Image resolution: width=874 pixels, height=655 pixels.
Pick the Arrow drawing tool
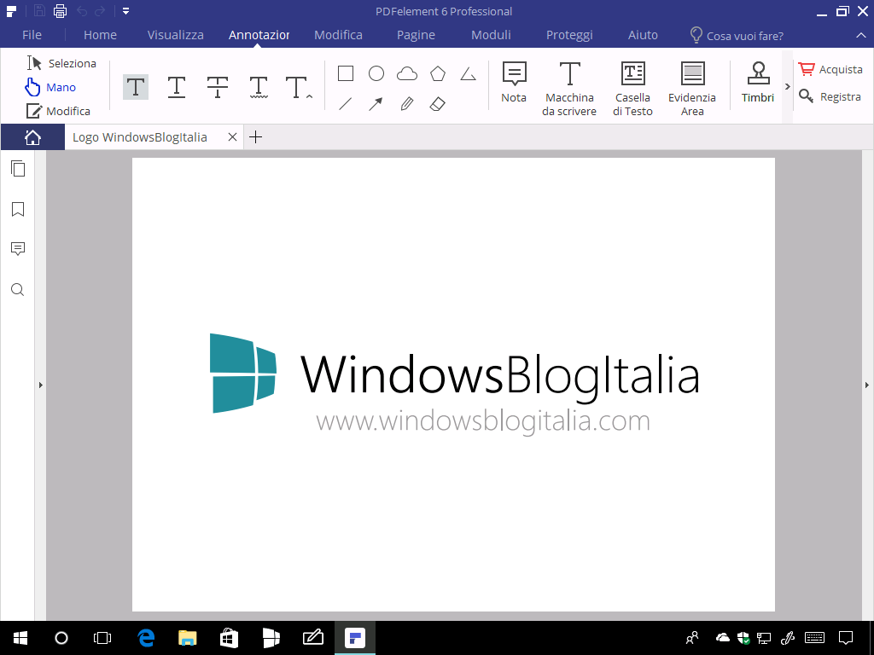(376, 103)
